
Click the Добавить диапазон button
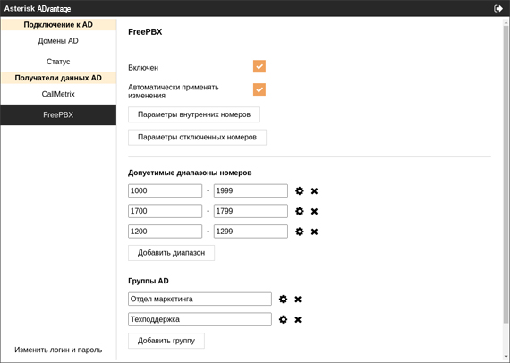[171, 253]
